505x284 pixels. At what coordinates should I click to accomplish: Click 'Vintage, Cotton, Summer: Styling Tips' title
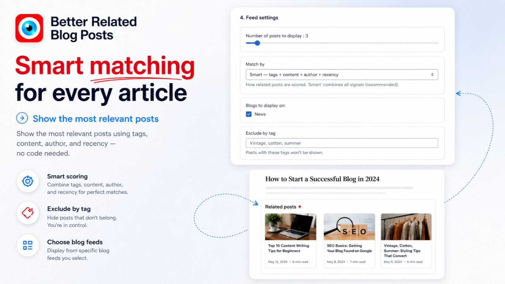(402, 251)
